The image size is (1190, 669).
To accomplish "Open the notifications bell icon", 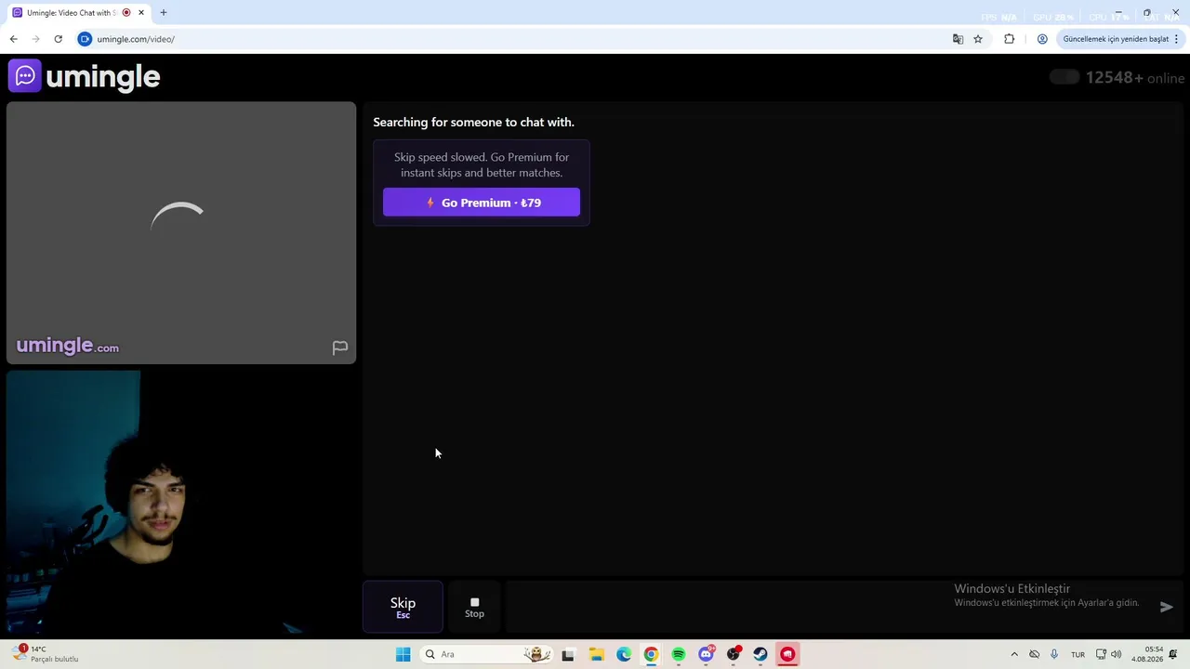I will point(1175,654).
